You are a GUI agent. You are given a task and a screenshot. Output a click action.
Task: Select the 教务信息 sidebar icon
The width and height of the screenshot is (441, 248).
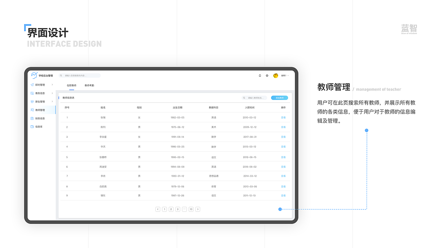pyautogui.click(x=32, y=93)
